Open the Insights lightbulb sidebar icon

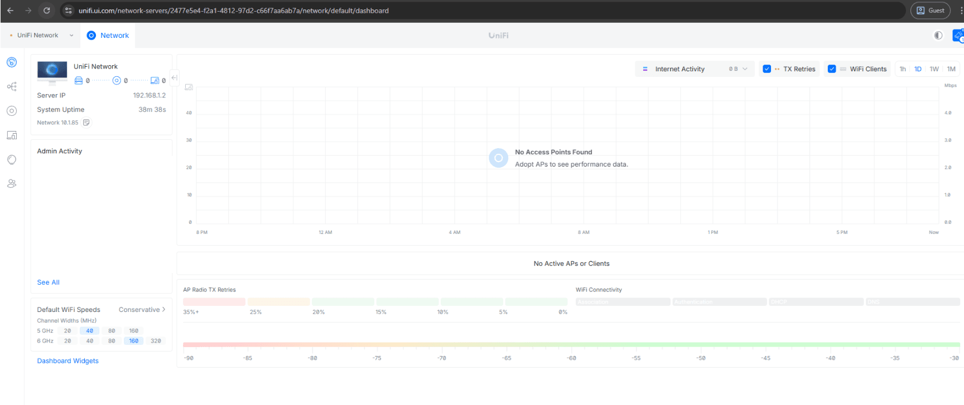tap(12, 160)
